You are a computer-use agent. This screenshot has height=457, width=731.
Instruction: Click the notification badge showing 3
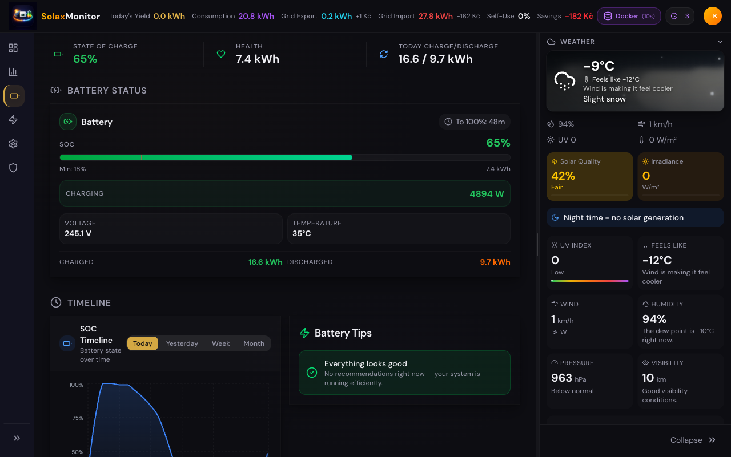point(680,16)
